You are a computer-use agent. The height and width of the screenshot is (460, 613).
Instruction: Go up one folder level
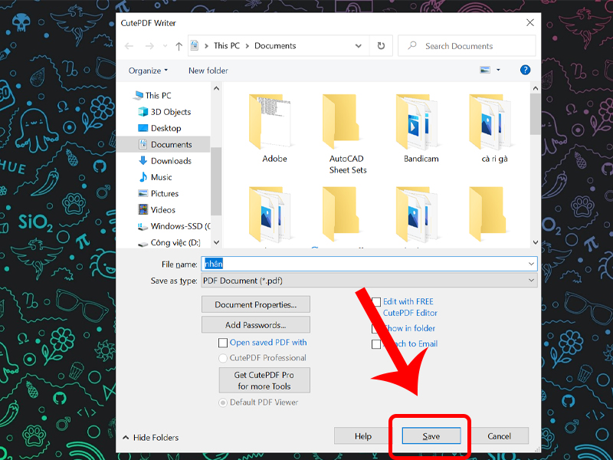[178, 45]
